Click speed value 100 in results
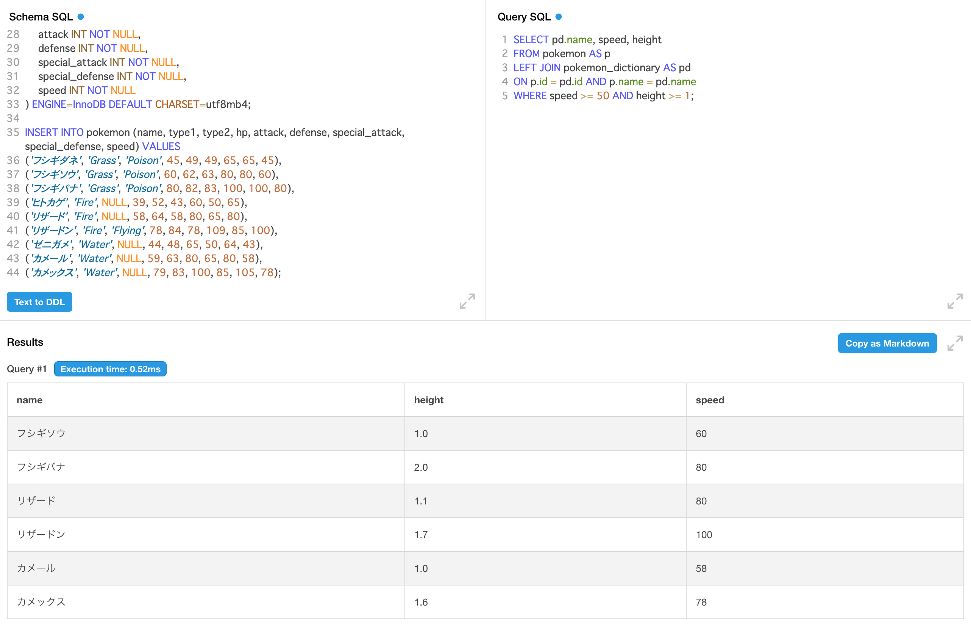This screenshot has height=637, width=971. 704,535
